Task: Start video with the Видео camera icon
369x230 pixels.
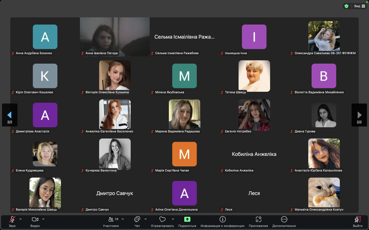Action: click(x=35, y=219)
